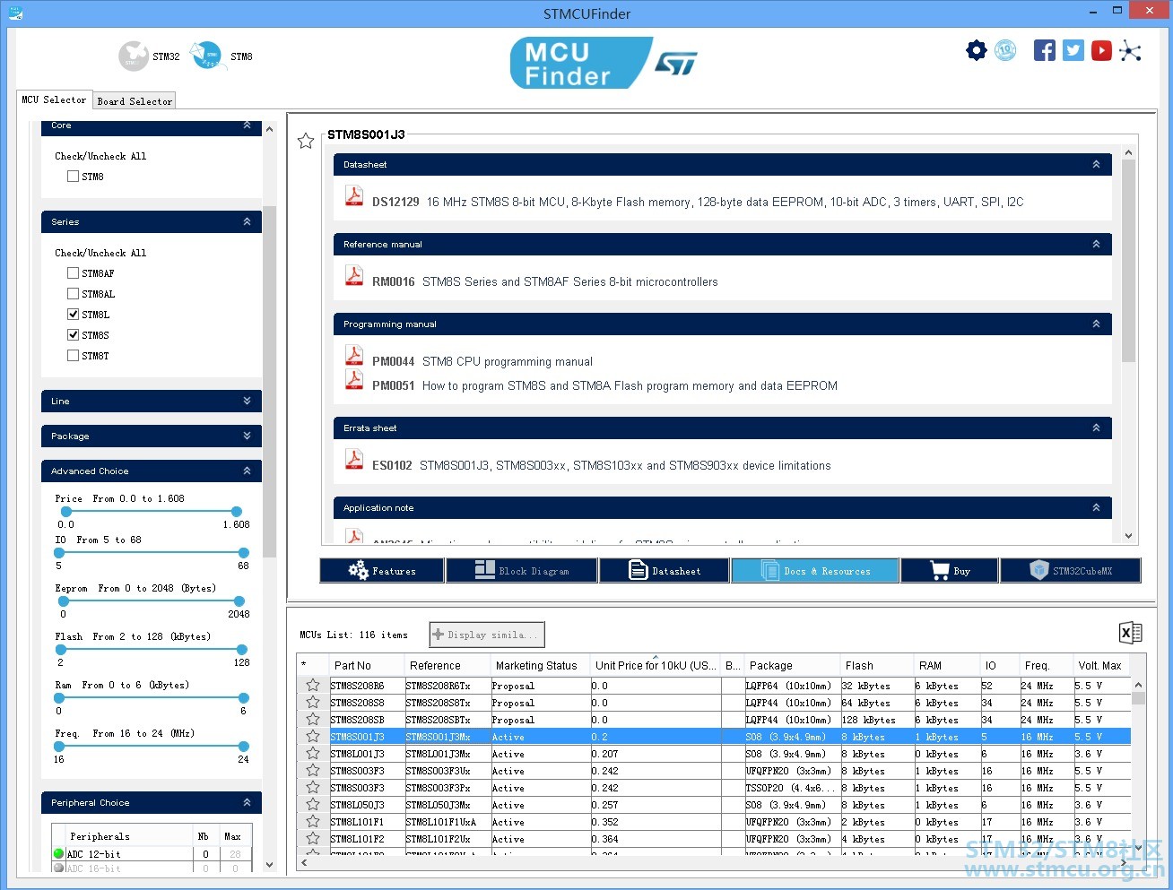Click the documents panel vertical scrollbar
This screenshot has height=890, width=1173.
pos(1128,260)
